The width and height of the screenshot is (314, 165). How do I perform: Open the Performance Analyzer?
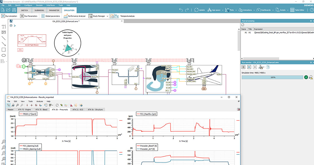76,16
